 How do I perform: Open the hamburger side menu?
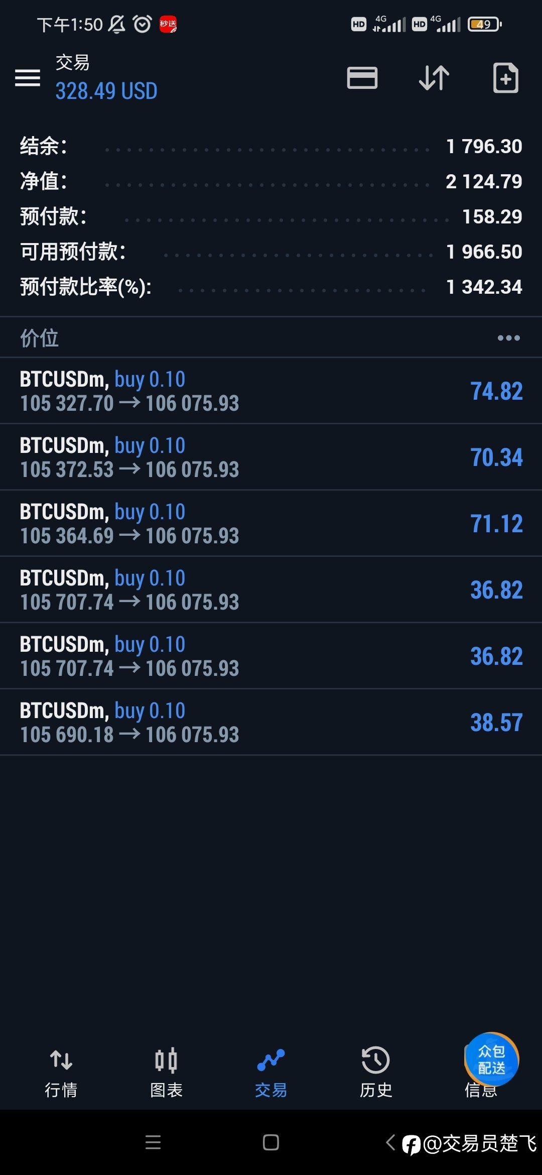[28, 78]
